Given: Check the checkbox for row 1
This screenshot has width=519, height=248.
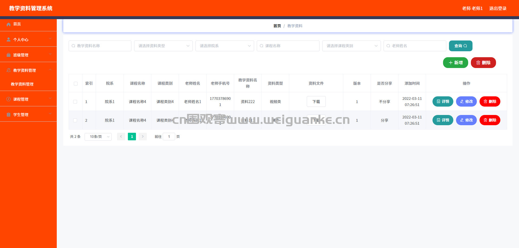Looking at the screenshot, I should [x=75, y=102].
